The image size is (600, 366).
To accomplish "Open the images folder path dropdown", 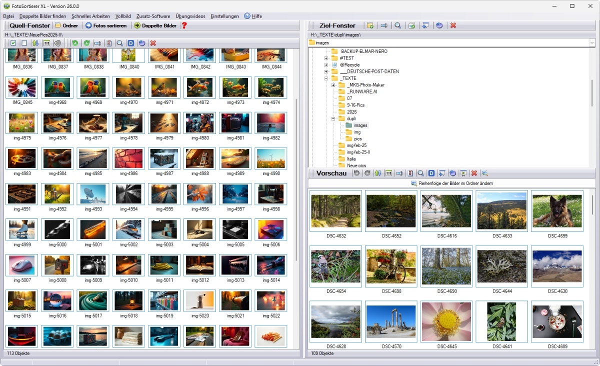I will (x=592, y=43).
